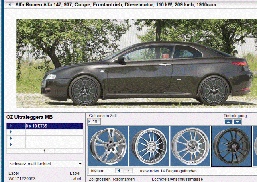
Task: Pick the black OZ Ultraleggera wheel thumbnail
Action: 231,146
